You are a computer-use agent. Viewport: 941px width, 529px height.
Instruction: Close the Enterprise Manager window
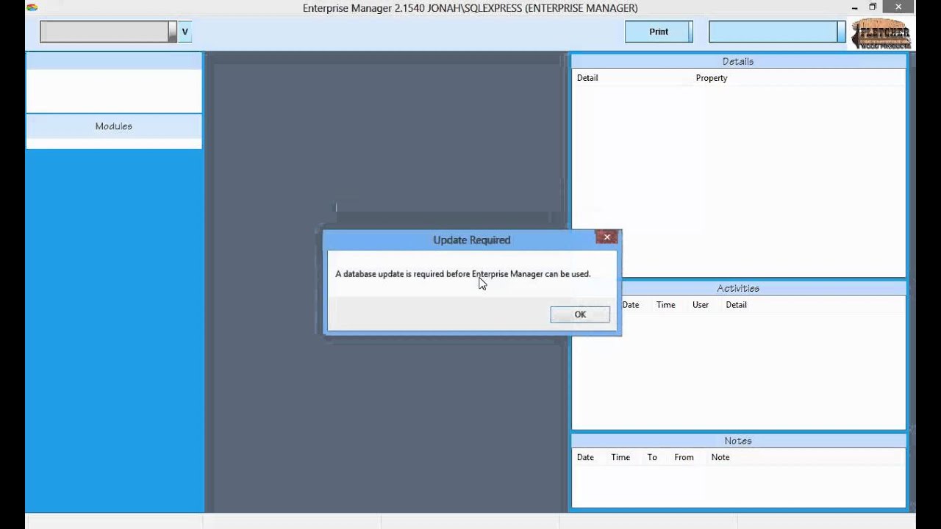pyautogui.click(x=898, y=7)
